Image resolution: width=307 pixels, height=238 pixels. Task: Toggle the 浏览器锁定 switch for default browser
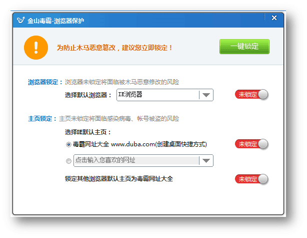click(251, 95)
